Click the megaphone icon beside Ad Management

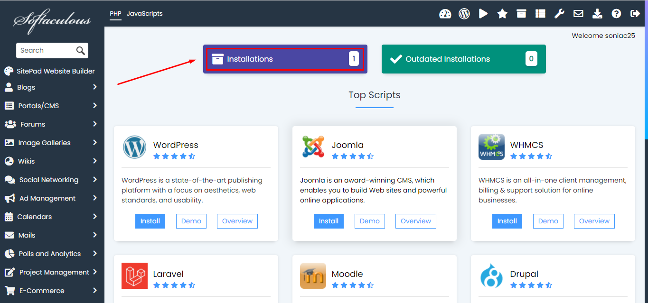point(9,198)
